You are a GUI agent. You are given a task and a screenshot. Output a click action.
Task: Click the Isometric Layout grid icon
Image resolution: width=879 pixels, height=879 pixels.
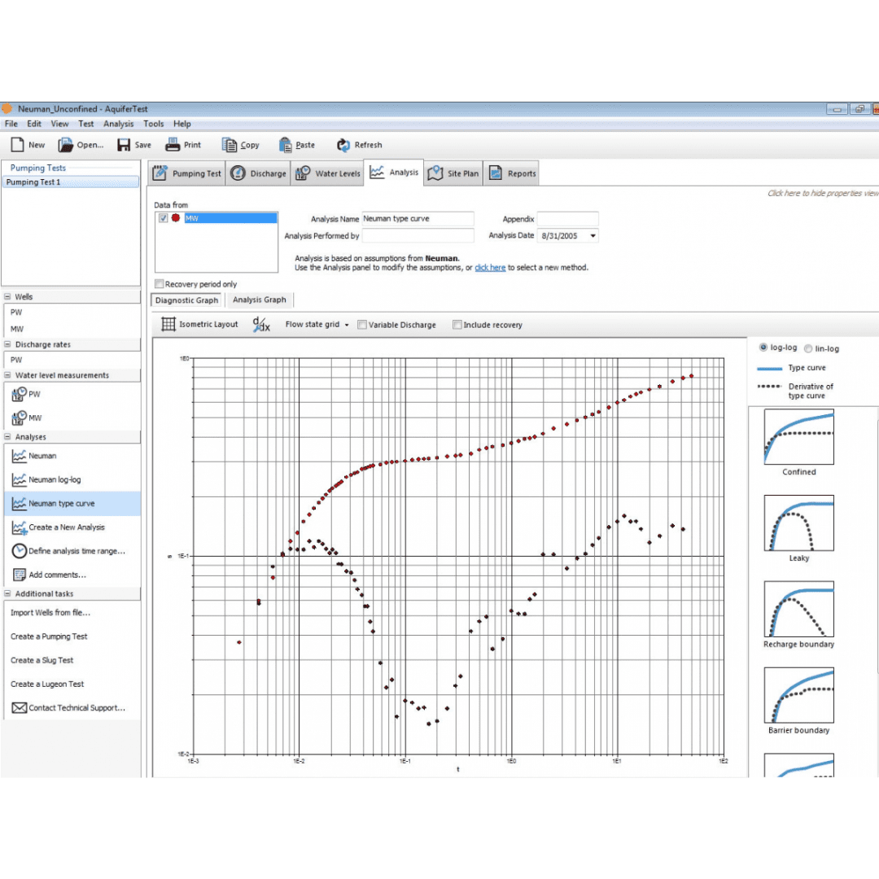168,324
